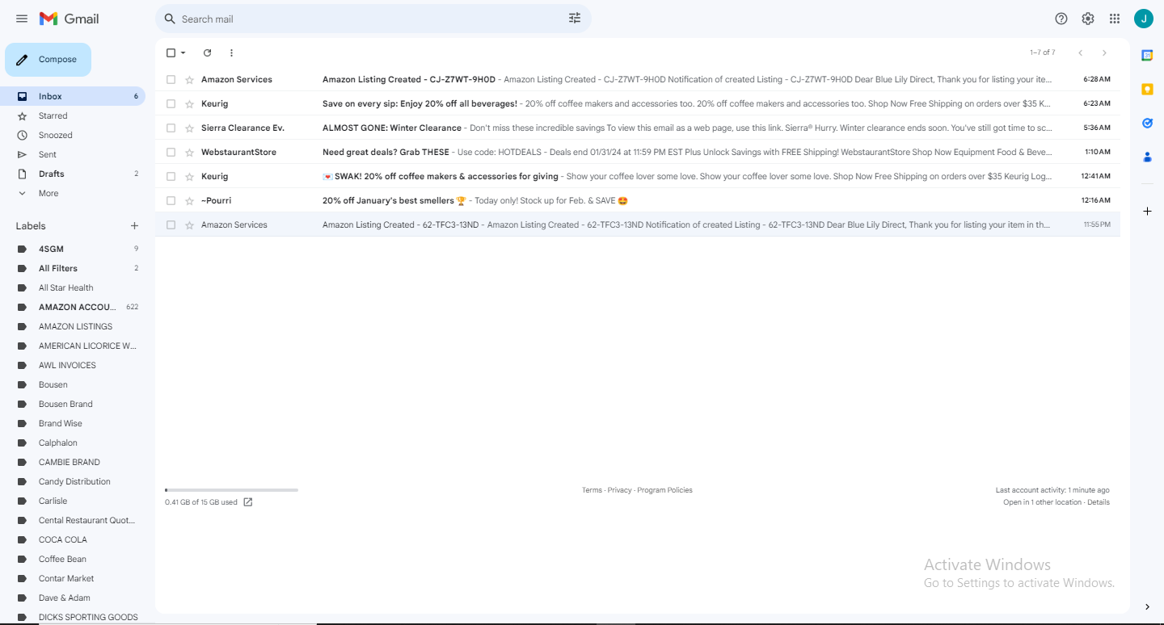Open the select dropdown arrow

pyautogui.click(x=183, y=52)
